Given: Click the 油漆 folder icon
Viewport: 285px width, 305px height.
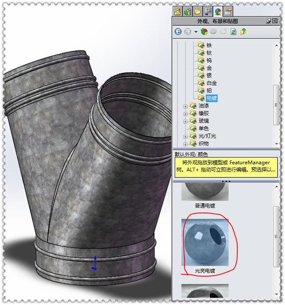Looking at the screenshot, I should coord(193,106).
